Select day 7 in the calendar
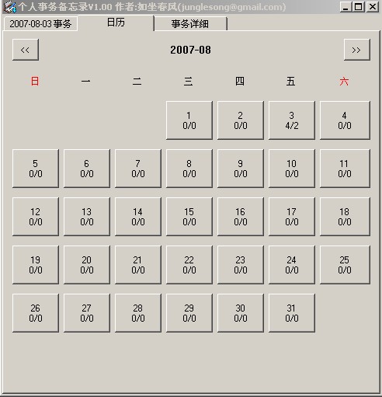 coord(138,169)
